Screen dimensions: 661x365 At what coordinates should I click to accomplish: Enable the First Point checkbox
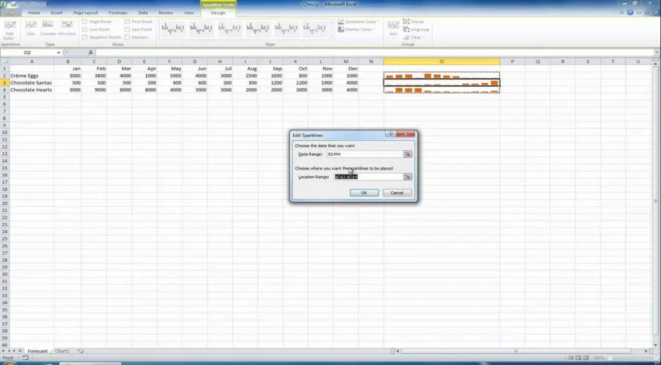click(127, 21)
